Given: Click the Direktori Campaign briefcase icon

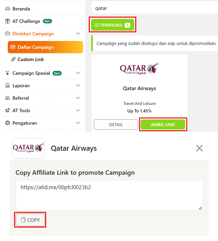Looking at the screenshot, I should [8, 34].
